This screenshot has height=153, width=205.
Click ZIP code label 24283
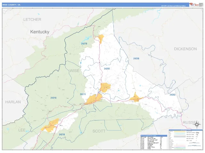(x=172, y=95)
